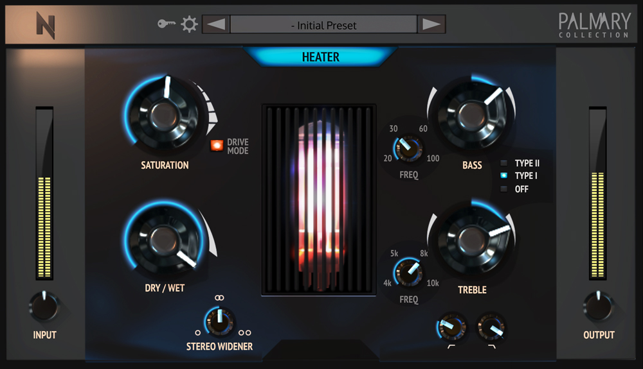Screen dimensions: 643x369
Task: Select the TYPE I mode
Action: tap(504, 175)
